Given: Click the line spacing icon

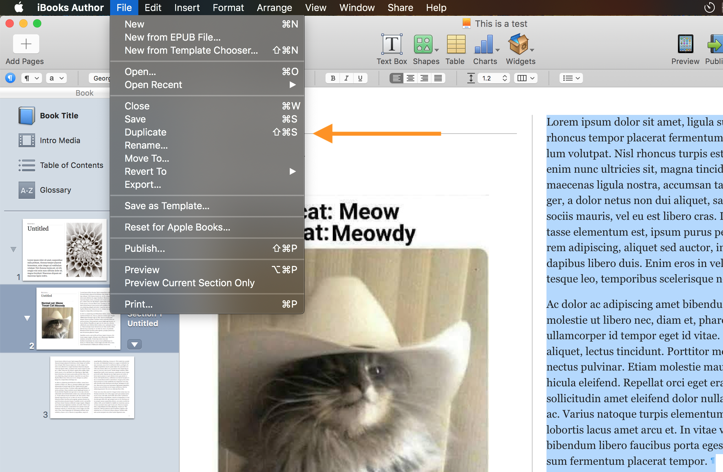Looking at the screenshot, I should [471, 78].
